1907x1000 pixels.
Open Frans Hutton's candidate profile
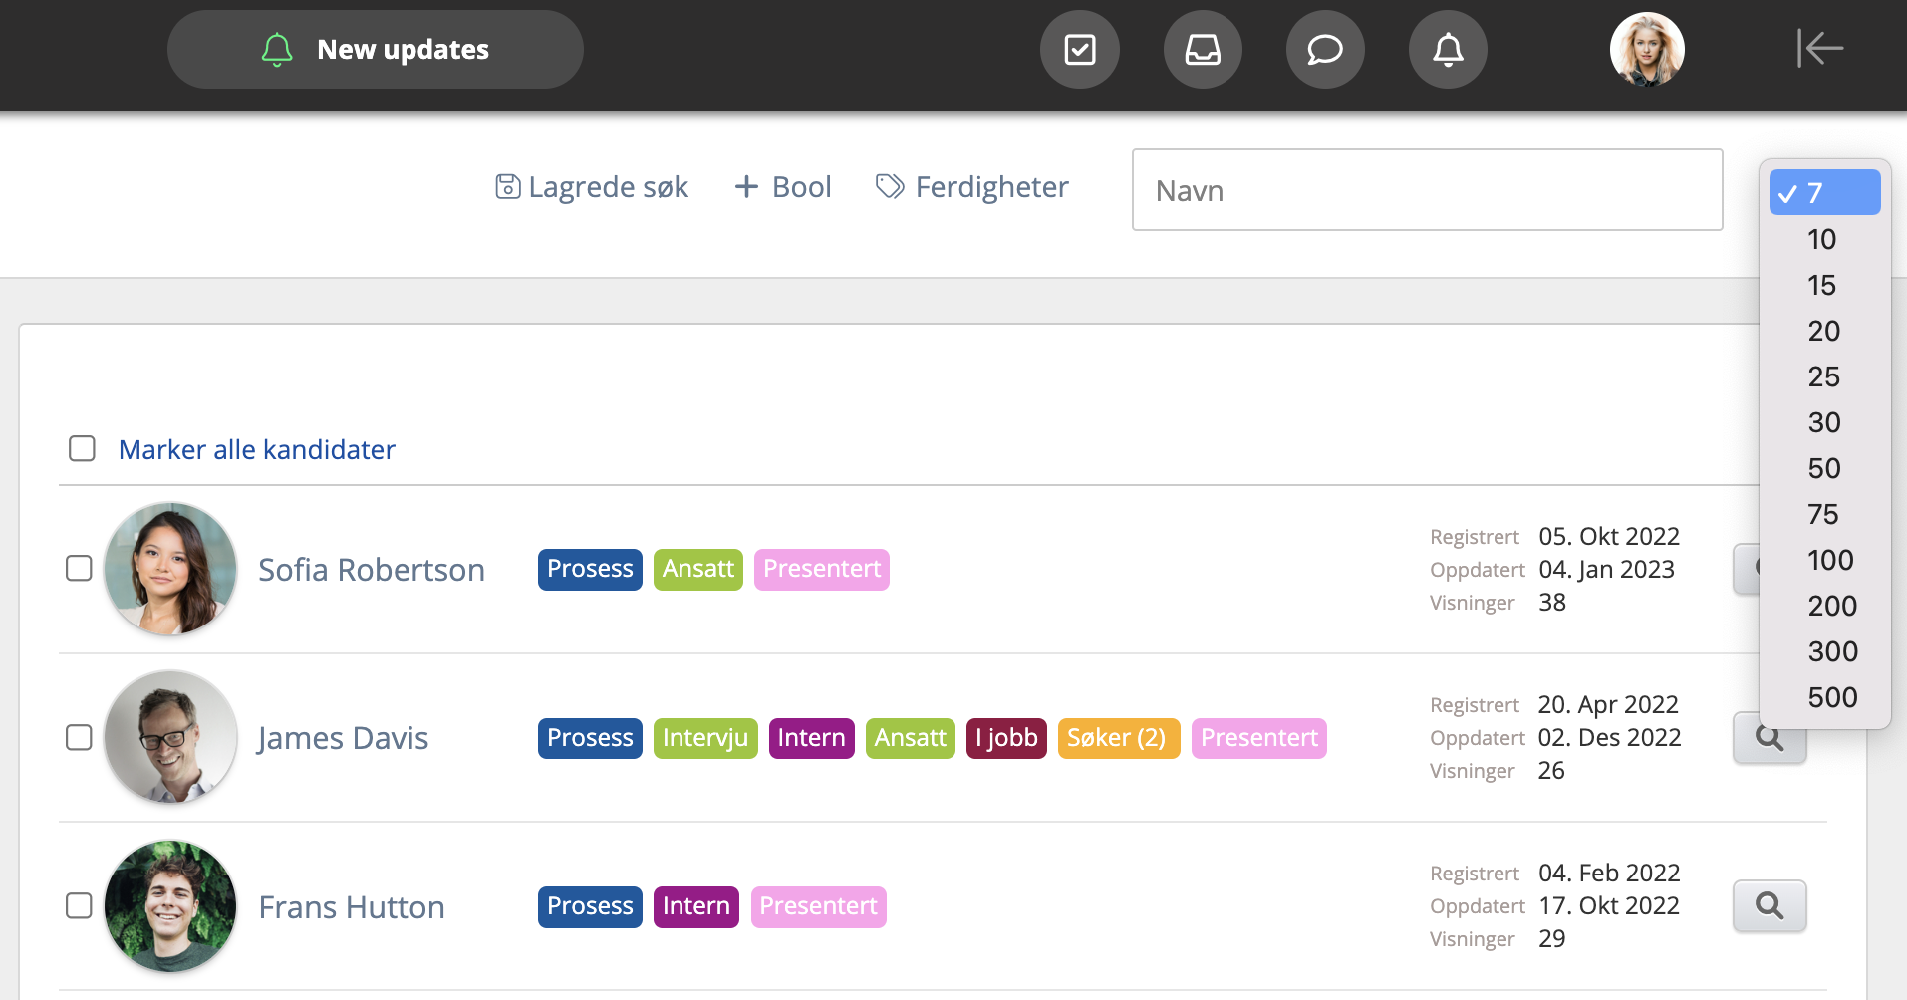(x=351, y=907)
